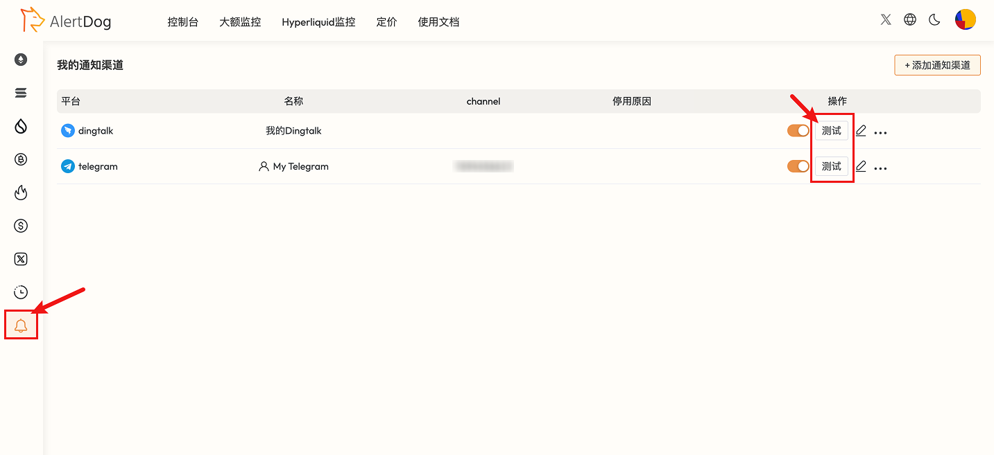Select the Ethereum monitoring sidebar icon
The image size is (994, 455).
[x=21, y=60]
